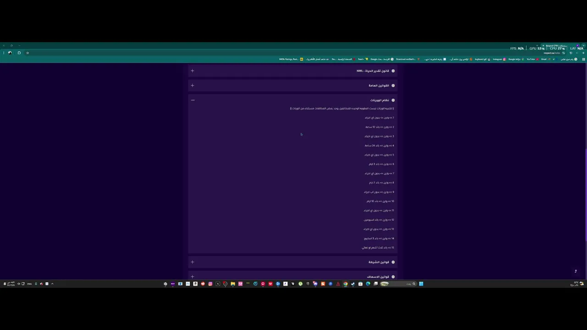Screen dimensions: 587x330
Task: Open File Explorer from the taskbar
Action: pos(233,284)
